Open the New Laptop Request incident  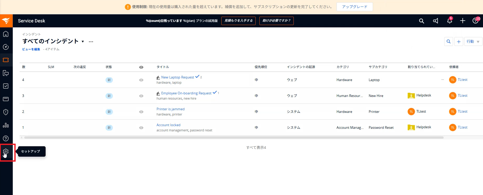coord(178,77)
